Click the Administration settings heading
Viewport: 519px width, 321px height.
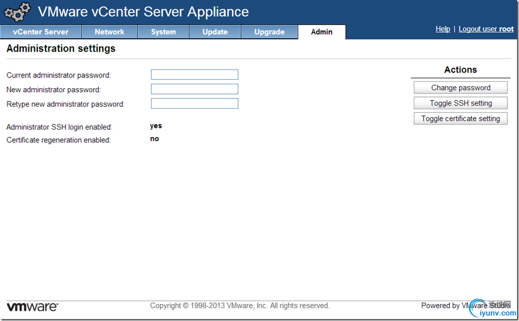61,49
